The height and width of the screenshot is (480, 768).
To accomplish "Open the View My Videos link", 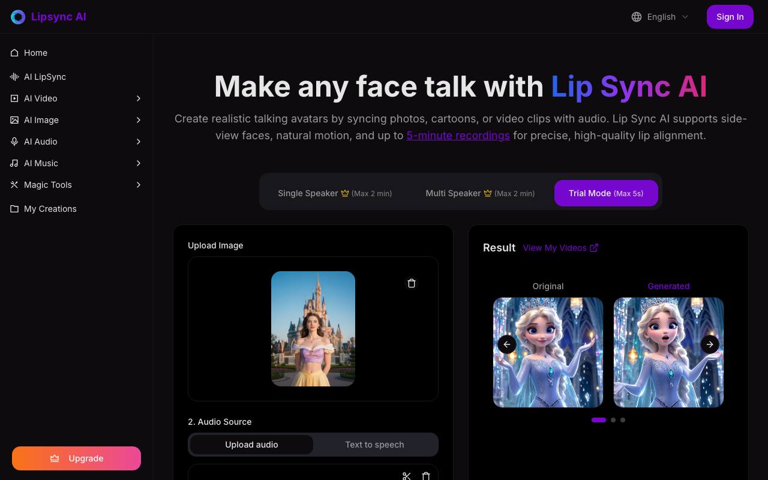I will (x=560, y=248).
